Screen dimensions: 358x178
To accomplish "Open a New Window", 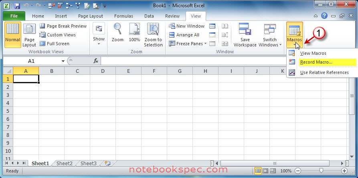I will click(187, 26).
